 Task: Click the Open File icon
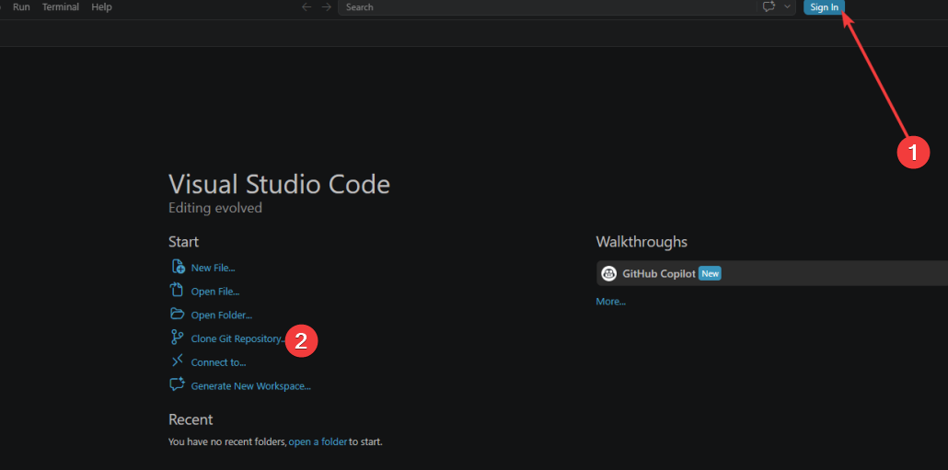[x=177, y=290]
